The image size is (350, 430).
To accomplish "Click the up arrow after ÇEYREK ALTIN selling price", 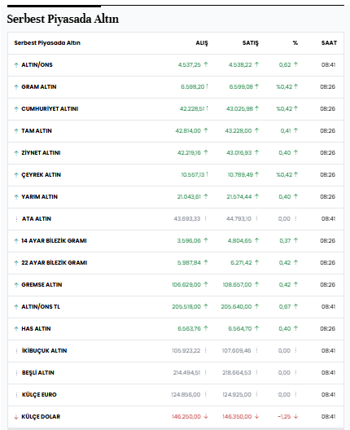I will [256, 174].
